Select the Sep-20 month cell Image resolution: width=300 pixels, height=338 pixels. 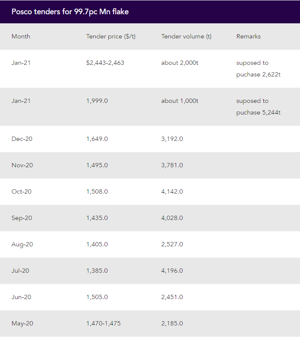(22, 218)
